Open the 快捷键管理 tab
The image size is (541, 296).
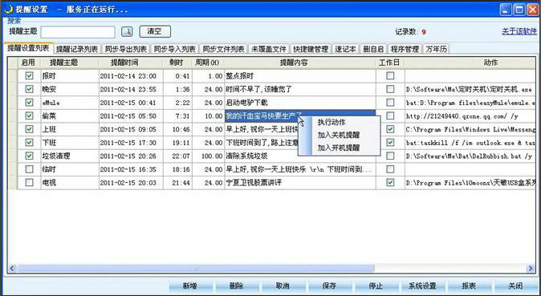coord(311,49)
